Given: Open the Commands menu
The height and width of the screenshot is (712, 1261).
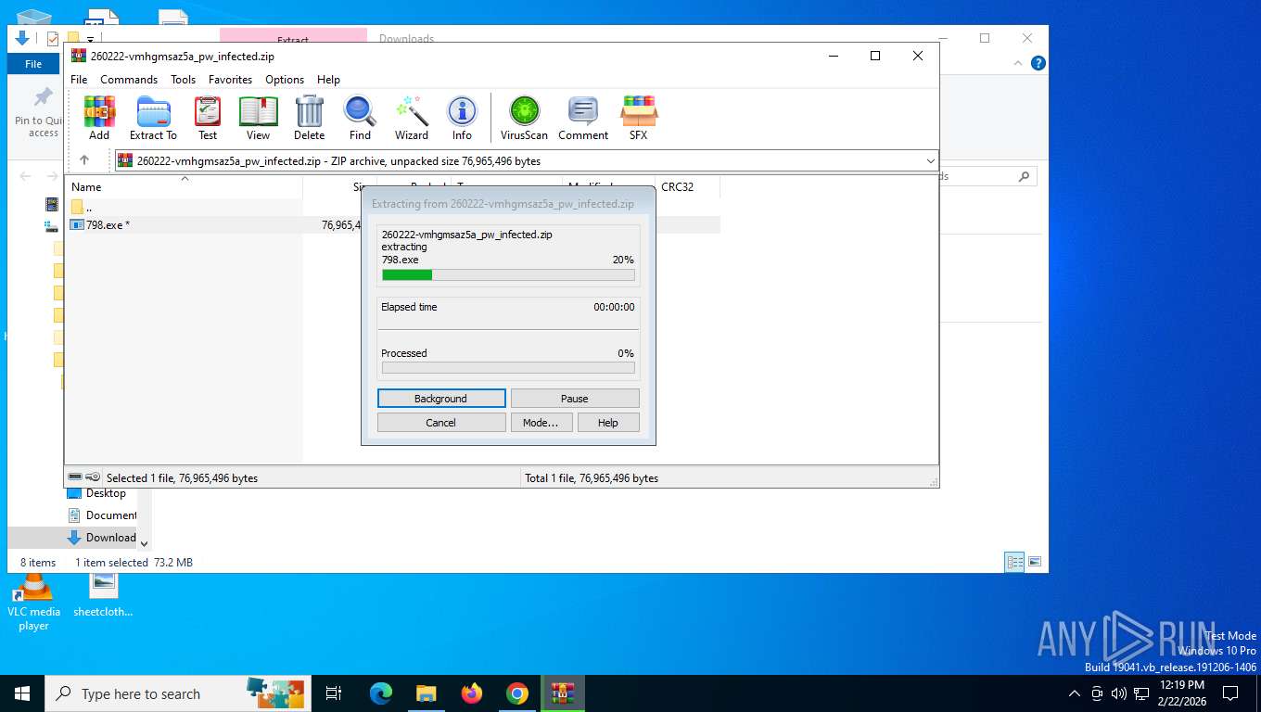Looking at the screenshot, I should [129, 80].
